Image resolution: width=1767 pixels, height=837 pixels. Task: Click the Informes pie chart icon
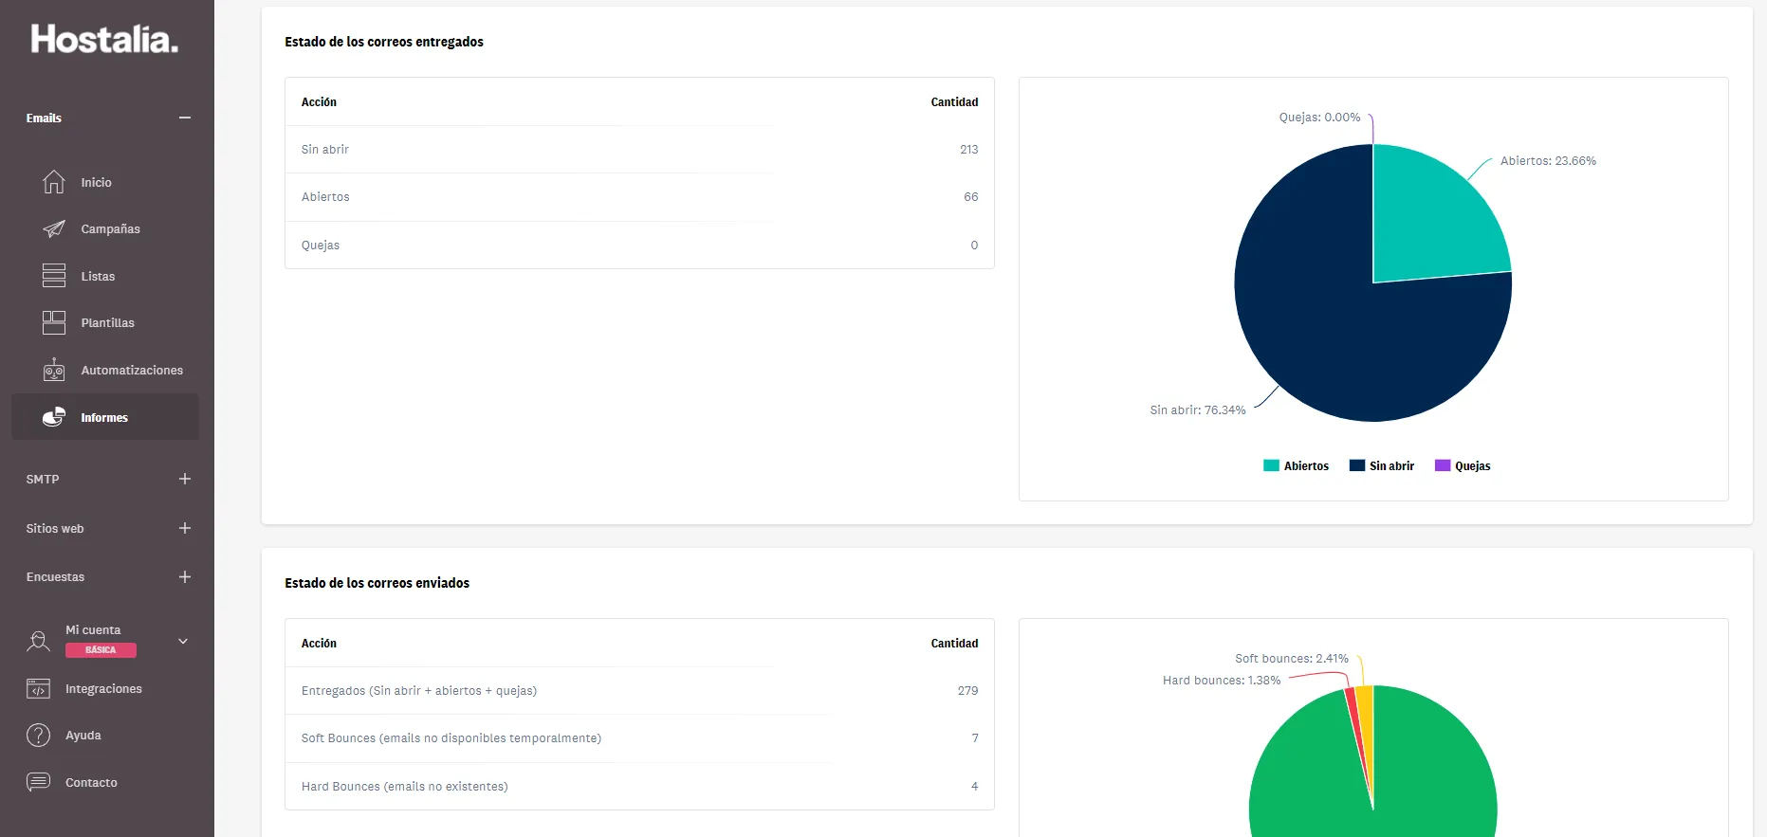click(x=54, y=417)
